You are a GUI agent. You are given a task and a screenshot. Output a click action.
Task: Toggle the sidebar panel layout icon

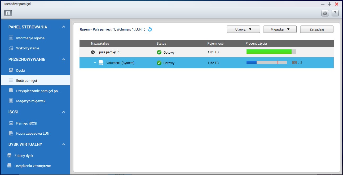(x=8, y=13)
